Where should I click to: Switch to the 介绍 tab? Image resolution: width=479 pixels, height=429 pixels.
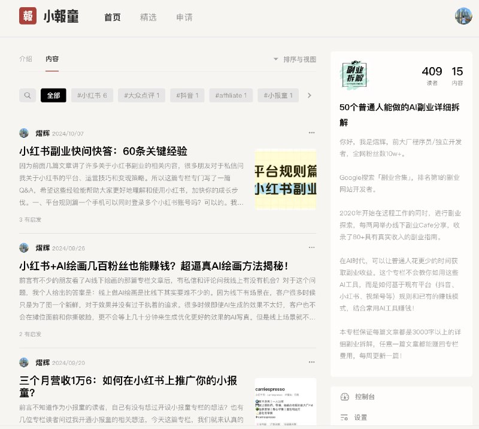(26, 59)
